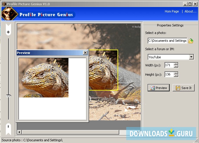
Task: Click the photo path input field
Action: point(167,41)
